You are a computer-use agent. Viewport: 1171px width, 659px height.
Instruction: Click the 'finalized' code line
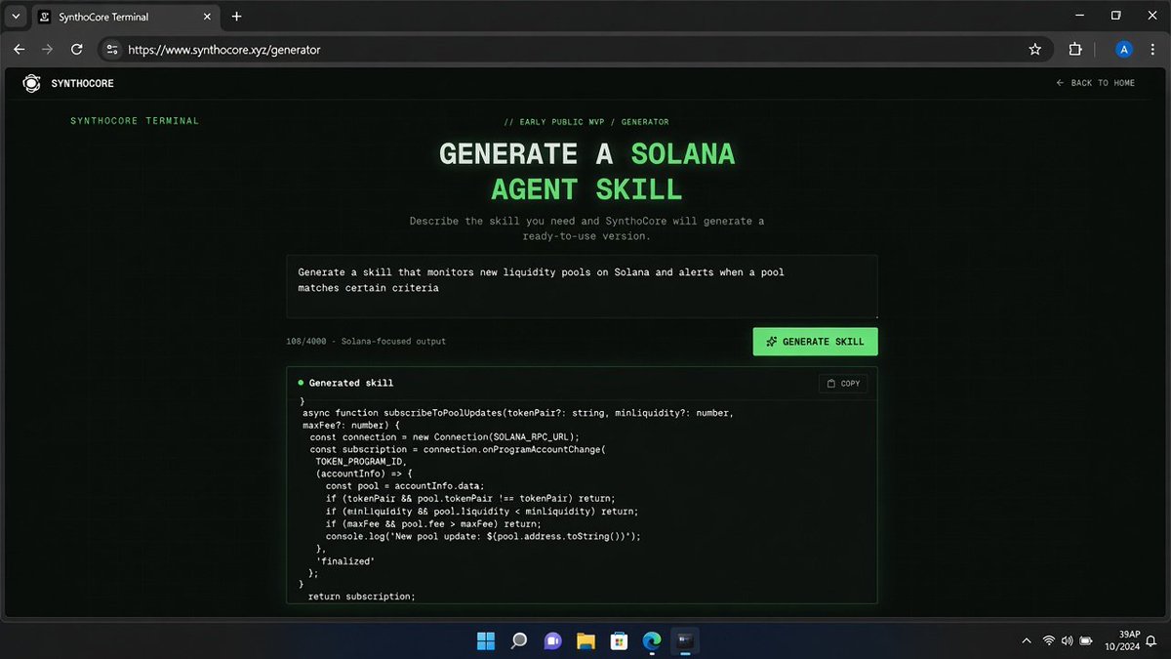pyautogui.click(x=345, y=560)
